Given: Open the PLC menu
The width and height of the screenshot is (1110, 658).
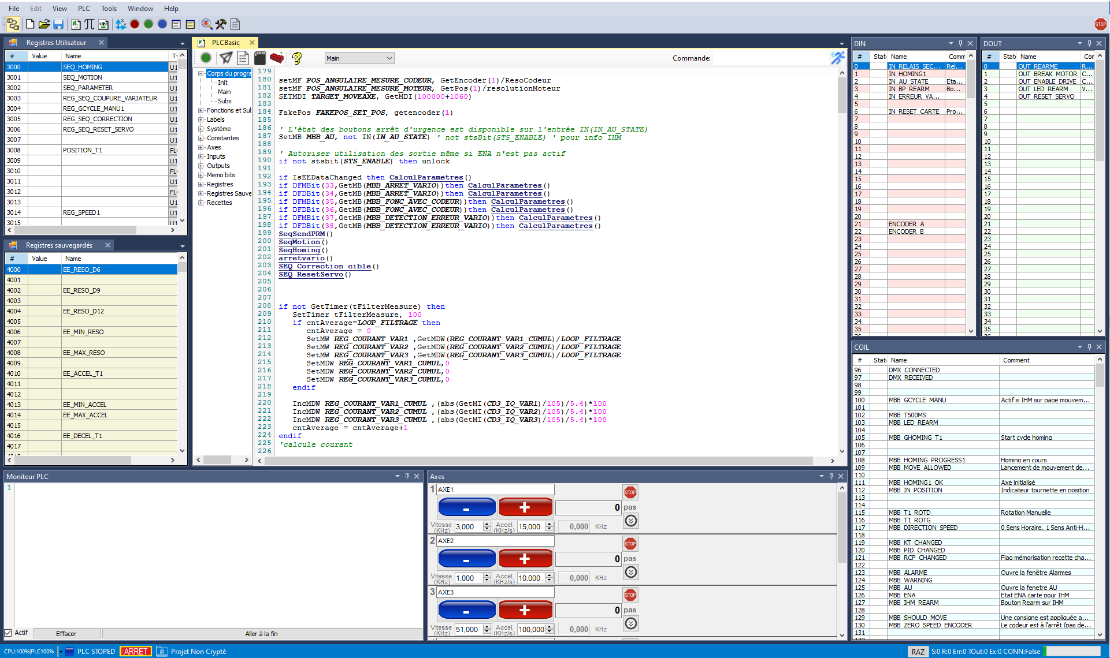Looking at the screenshot, I should pos(84,9).
